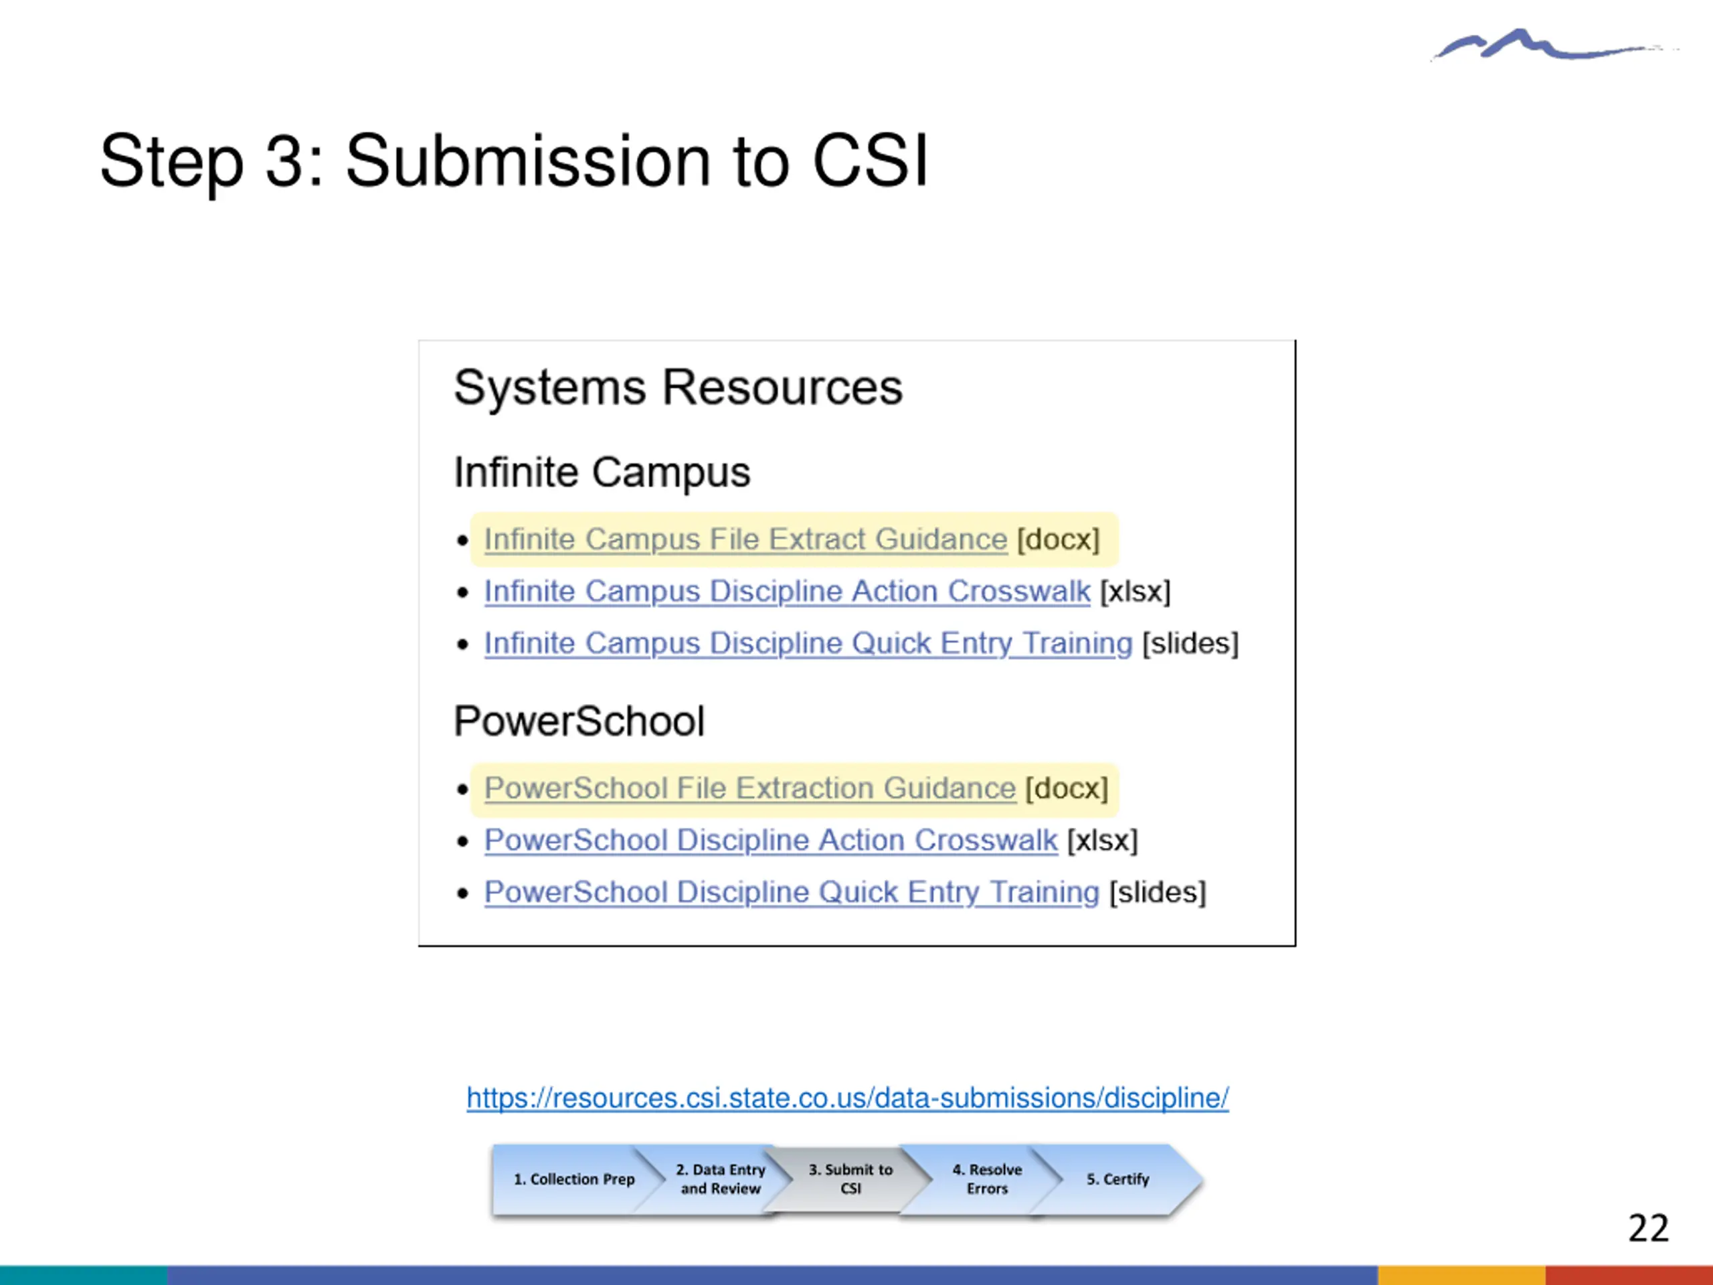The width and height of the screenshot is (1713, 1285).
Task: Click the 'Step 3: Submission to CSI' title
Action: click(513, 161)
